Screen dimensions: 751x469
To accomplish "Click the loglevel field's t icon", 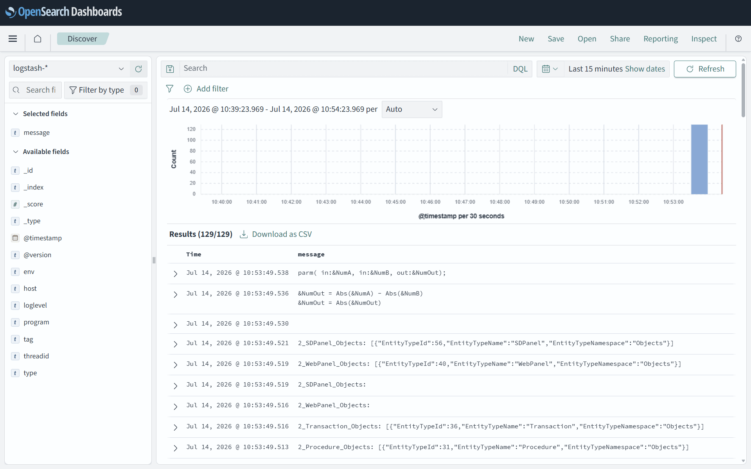I will [15, 305].
